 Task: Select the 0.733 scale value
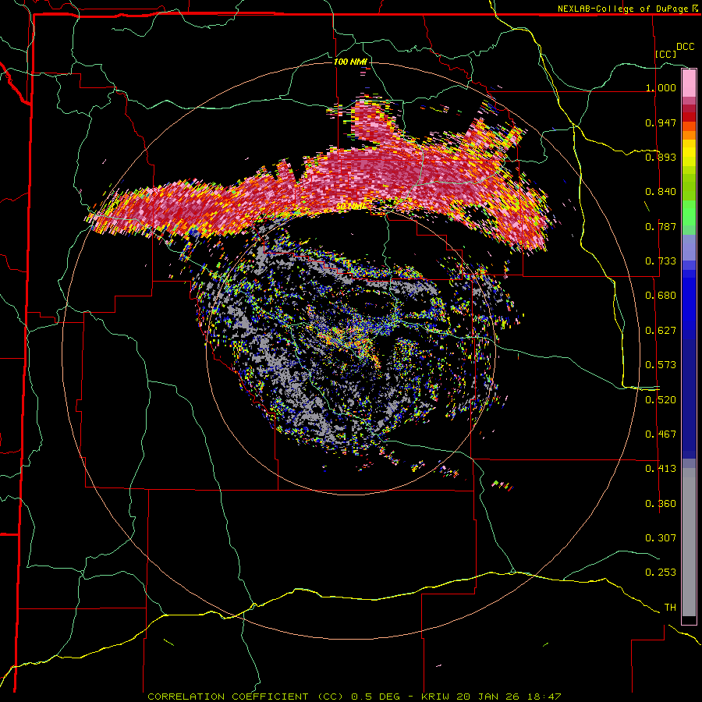coord(661,261)
